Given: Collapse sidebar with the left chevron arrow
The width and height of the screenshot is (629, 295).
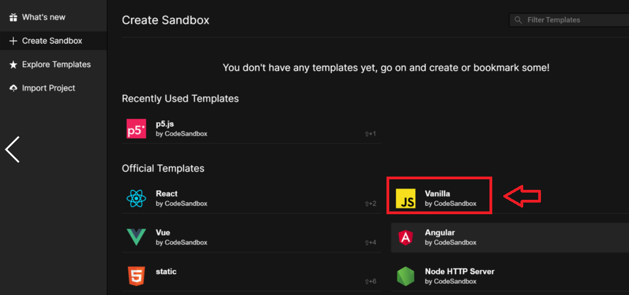Looking at the screenshot, I should pos(12,149).
